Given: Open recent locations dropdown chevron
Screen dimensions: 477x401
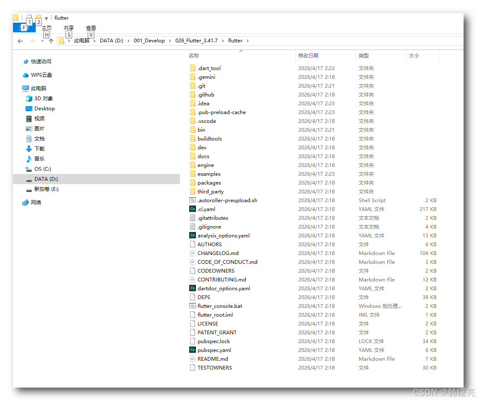Looking at the screenshot, I should (x=42, y=41).
